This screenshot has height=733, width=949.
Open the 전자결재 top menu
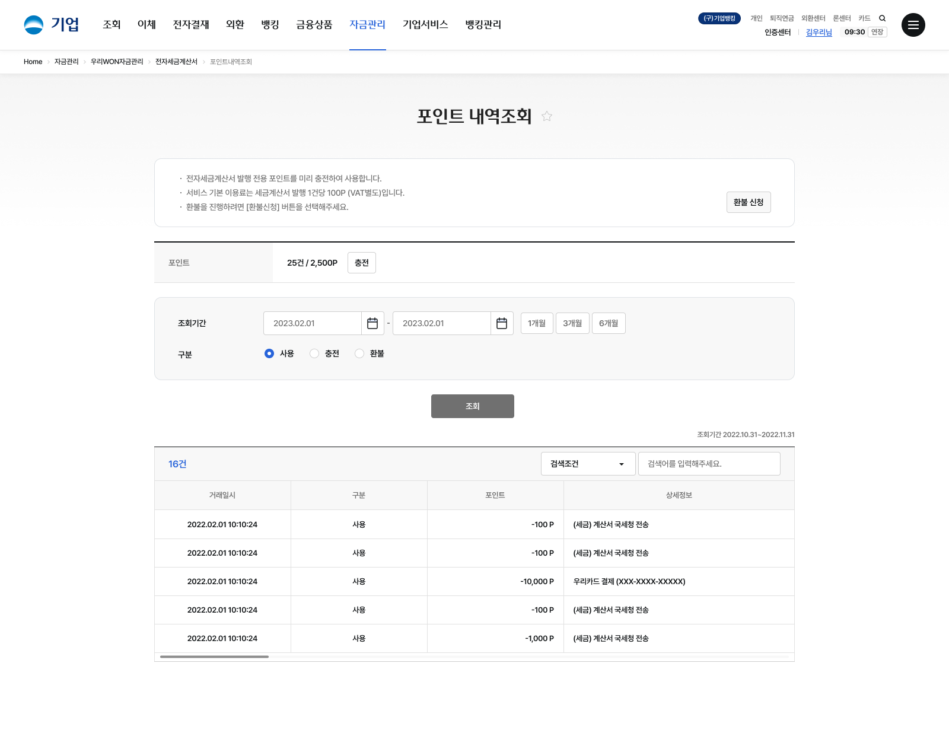(191, 25)
